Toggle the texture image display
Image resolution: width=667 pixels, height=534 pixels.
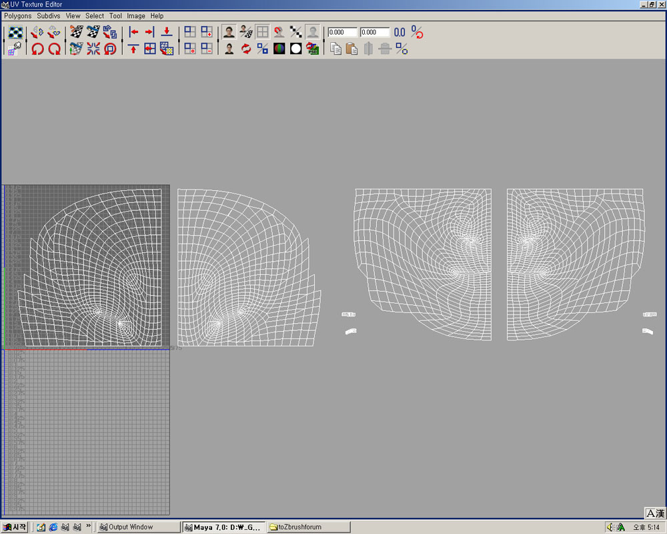(x=228, y=31)
